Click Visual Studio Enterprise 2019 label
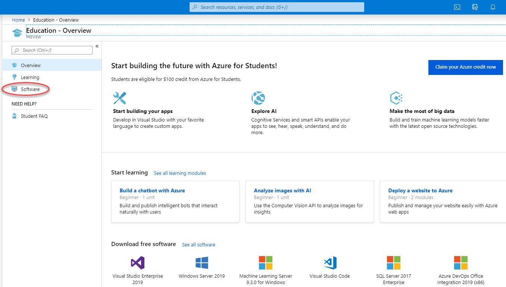Image resolution: width=506 pixels, height=287 pixels. coord(138,279)
